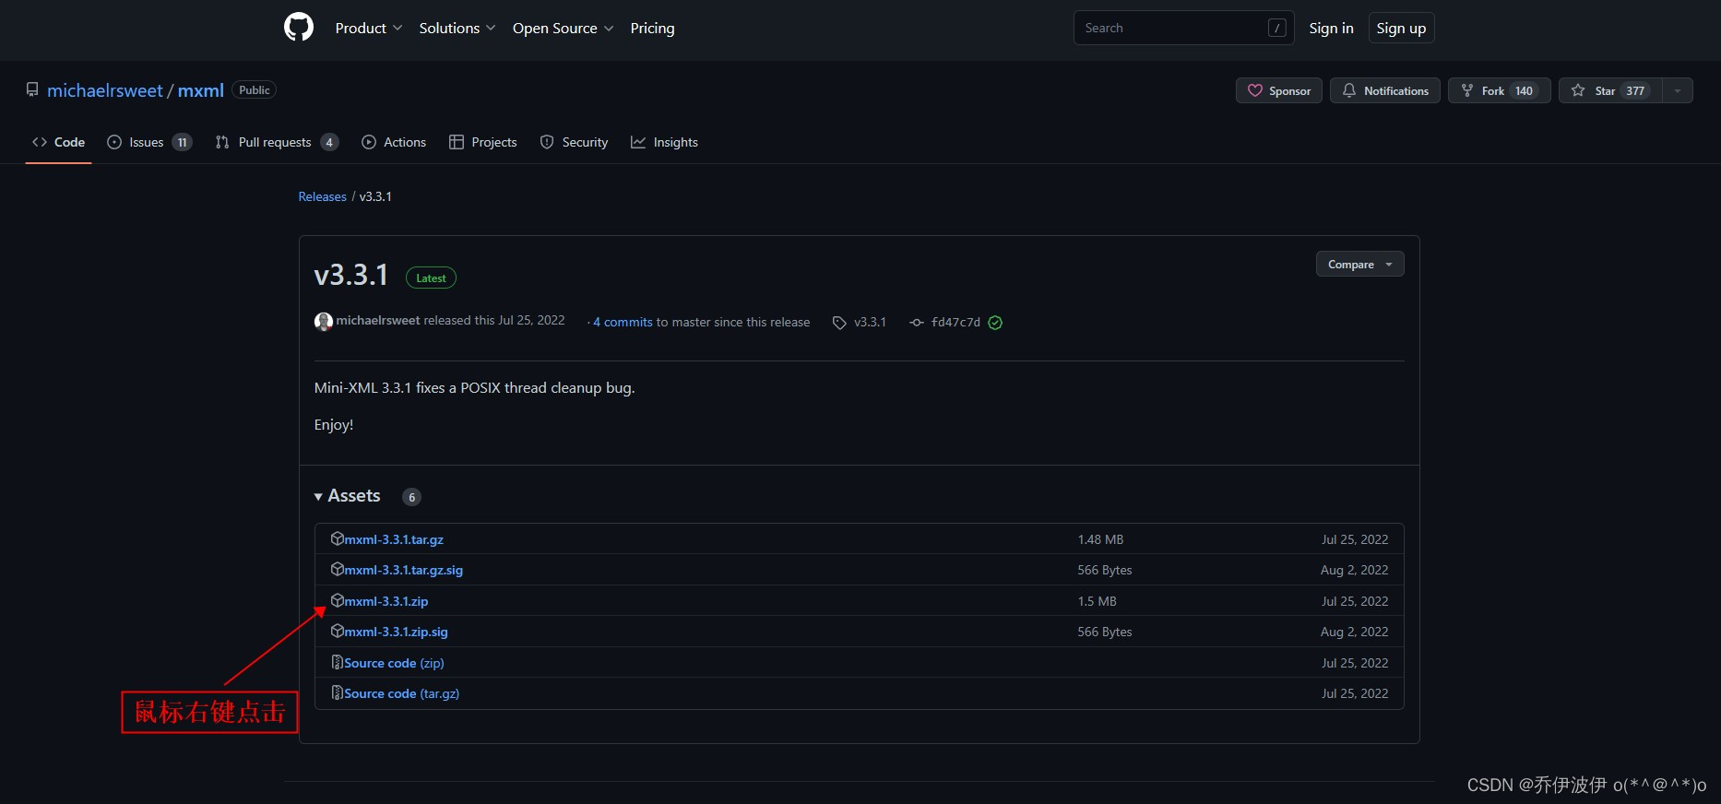Image resolution: width=1721 pixels, height=804 pixels.
Task: Click the file-zip icon beside Source code (tar.gz)
Action: 338,692
